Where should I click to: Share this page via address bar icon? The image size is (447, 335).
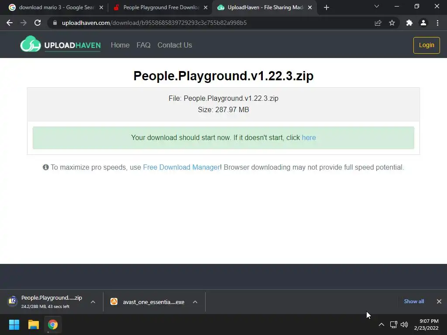point(378,23)
